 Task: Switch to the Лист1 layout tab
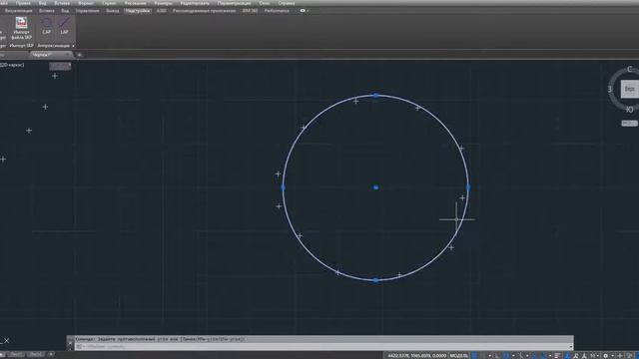tap(16, 355)
